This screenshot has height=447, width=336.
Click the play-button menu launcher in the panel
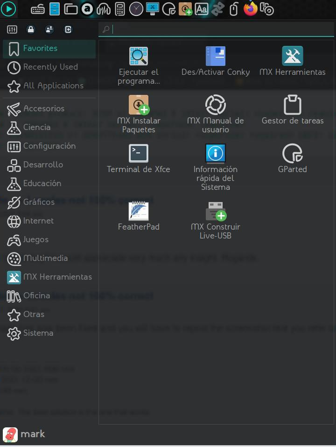pos(8,9)
